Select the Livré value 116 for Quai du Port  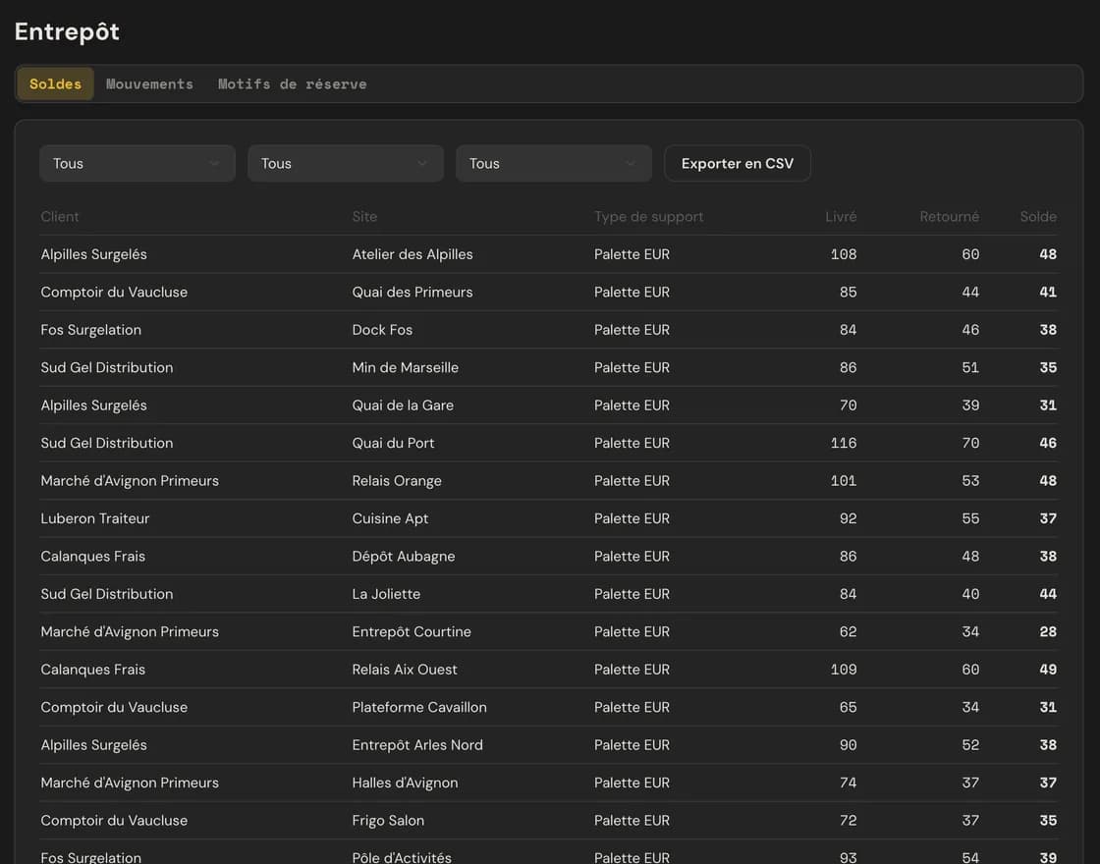coord(844,443)
